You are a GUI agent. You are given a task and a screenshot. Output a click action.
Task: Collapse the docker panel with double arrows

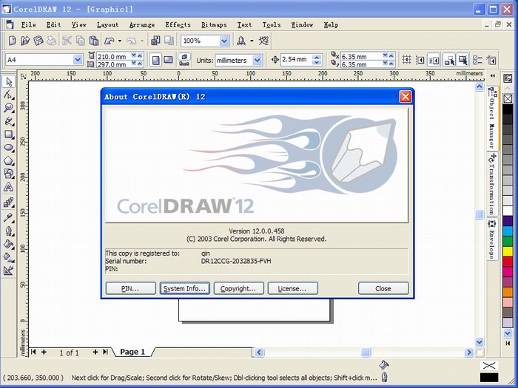[493, 76]
